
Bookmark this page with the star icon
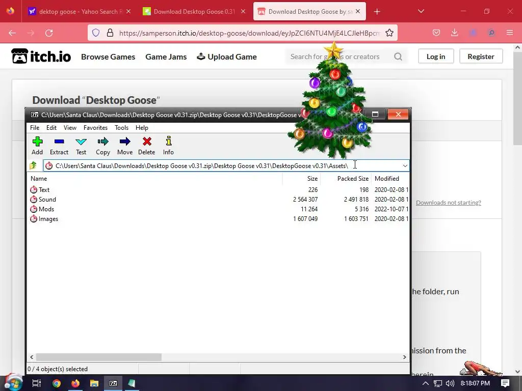pos(389,33)
